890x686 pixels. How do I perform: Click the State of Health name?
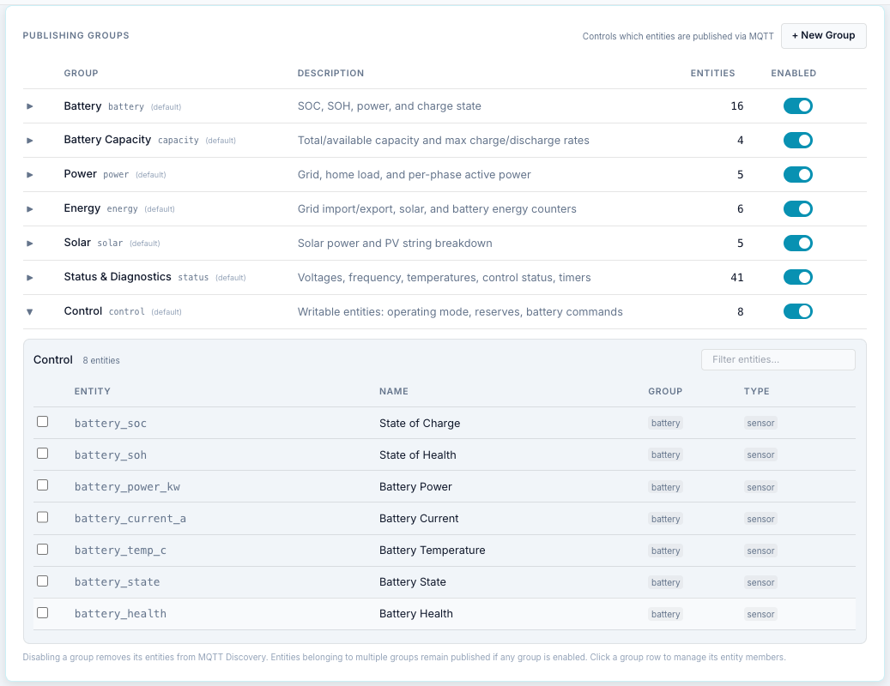click(x=418, y=455)
